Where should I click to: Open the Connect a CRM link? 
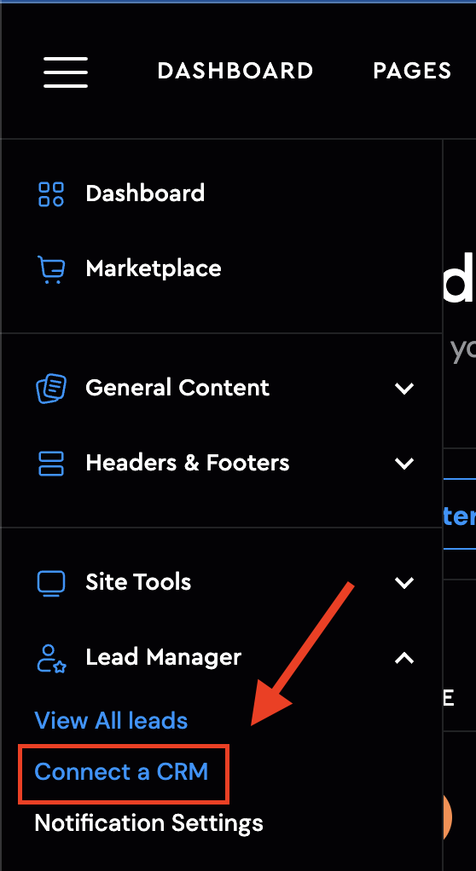[121, 772]
